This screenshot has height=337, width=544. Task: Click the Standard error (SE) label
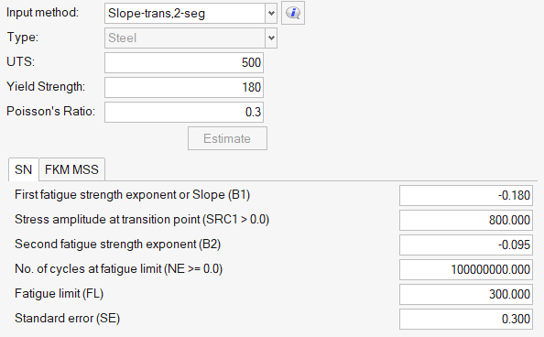[x=67, y=319]
